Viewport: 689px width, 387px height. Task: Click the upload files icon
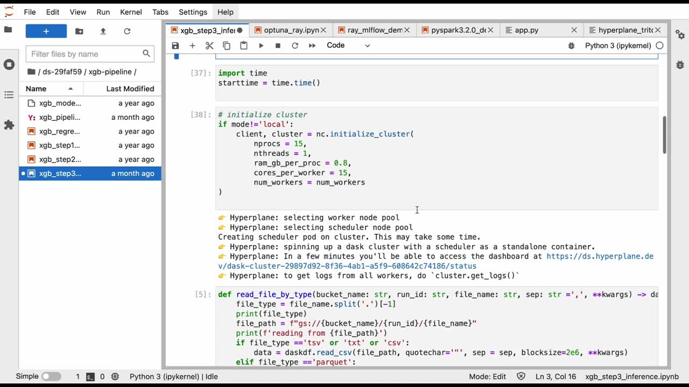(x=103, y=31)
